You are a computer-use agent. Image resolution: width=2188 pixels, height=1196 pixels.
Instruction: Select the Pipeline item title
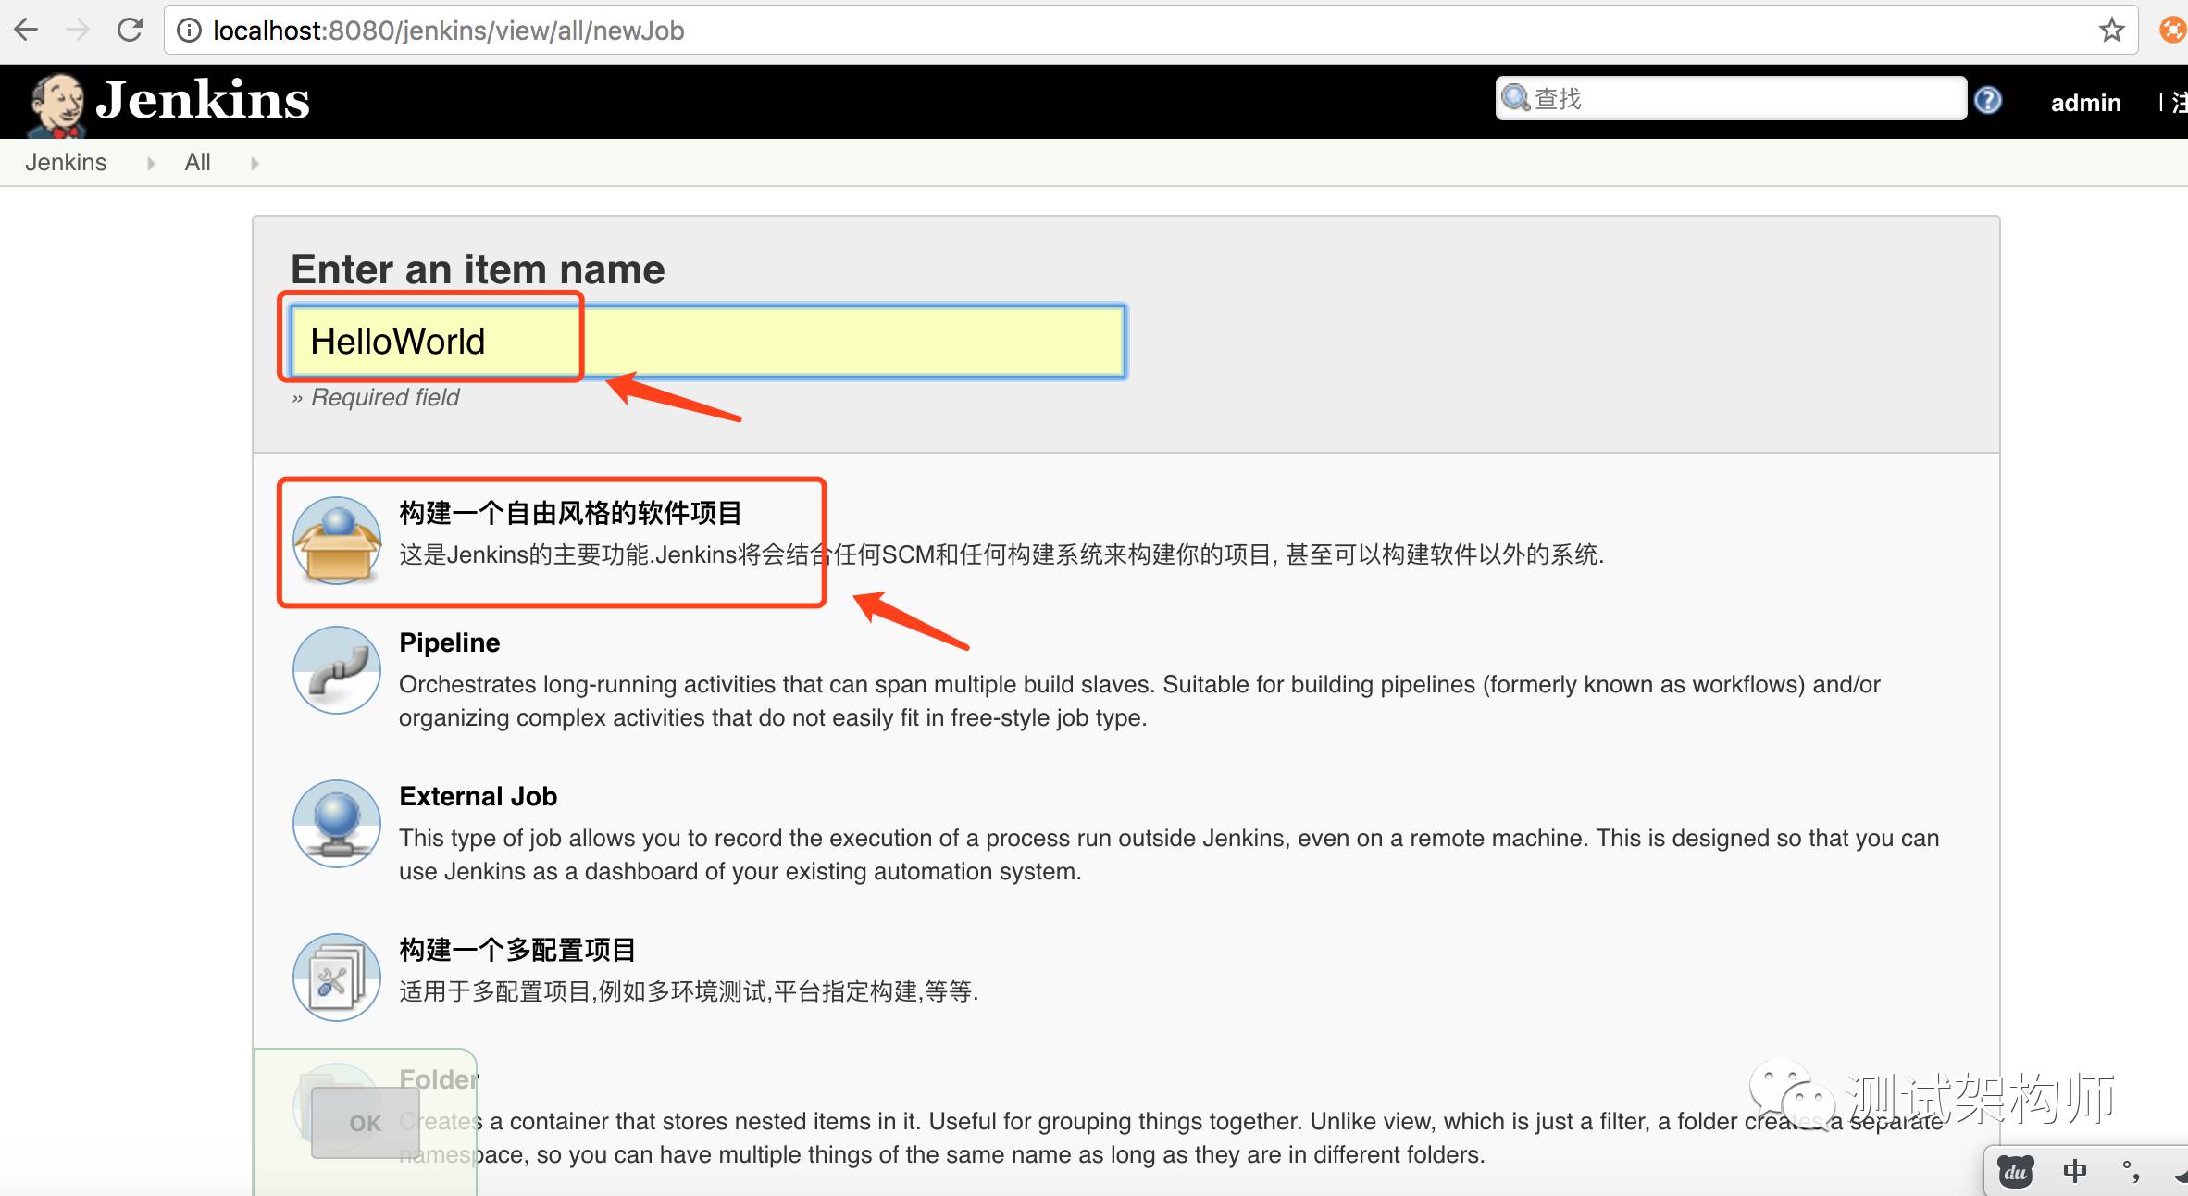[450, 642]
